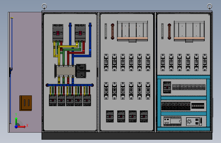Select the green horizontal busbar link between main breakers
This screenshot has height=143, width=221.
pos(72,50)
